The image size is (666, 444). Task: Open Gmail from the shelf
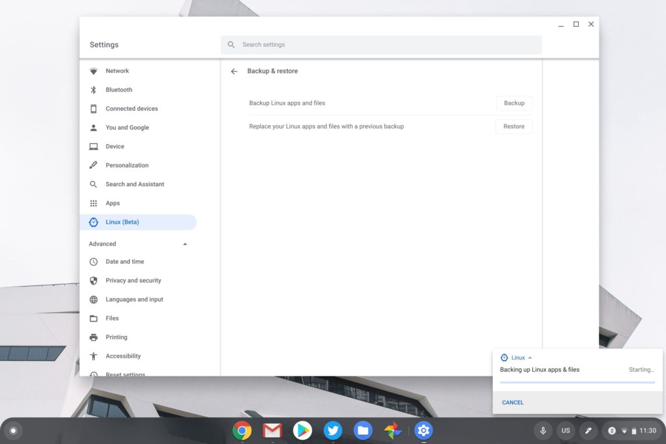point(273,430)
